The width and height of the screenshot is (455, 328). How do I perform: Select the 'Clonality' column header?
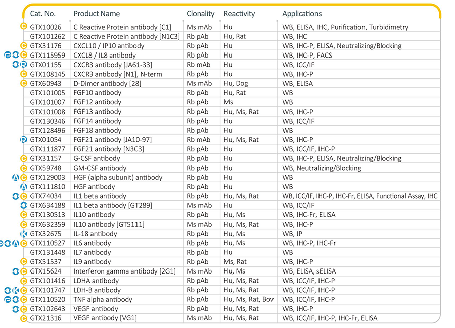[x=201, y=13]
